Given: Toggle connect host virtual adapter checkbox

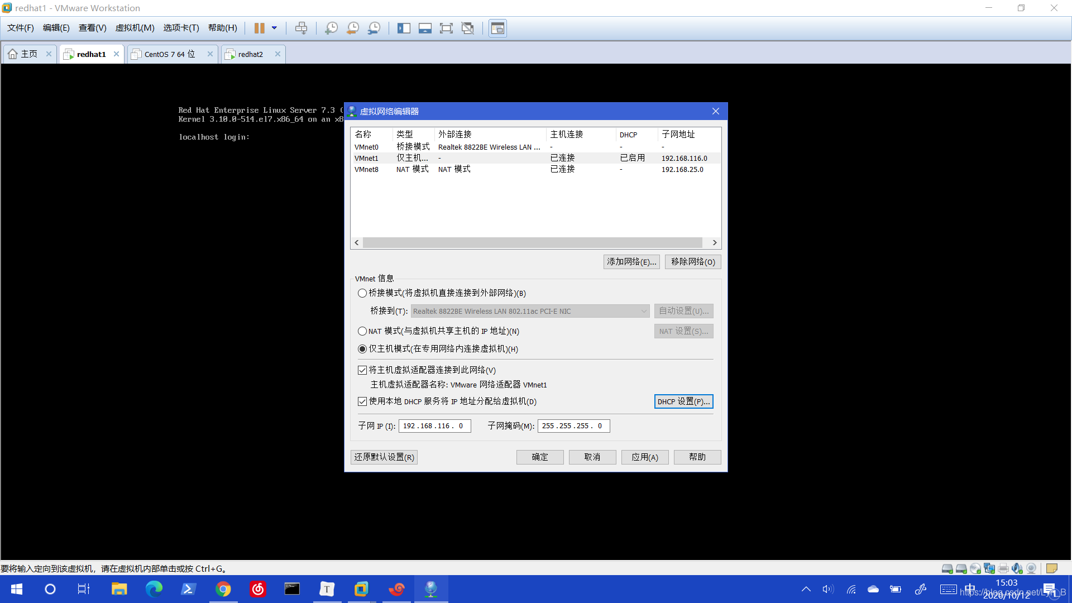Looking at the screenshot, I should click(362, 370).
